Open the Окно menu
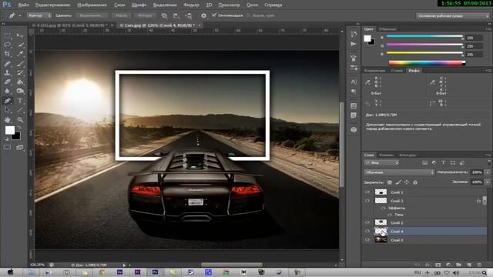The image size is (493, 277). [x=253, y=5]
